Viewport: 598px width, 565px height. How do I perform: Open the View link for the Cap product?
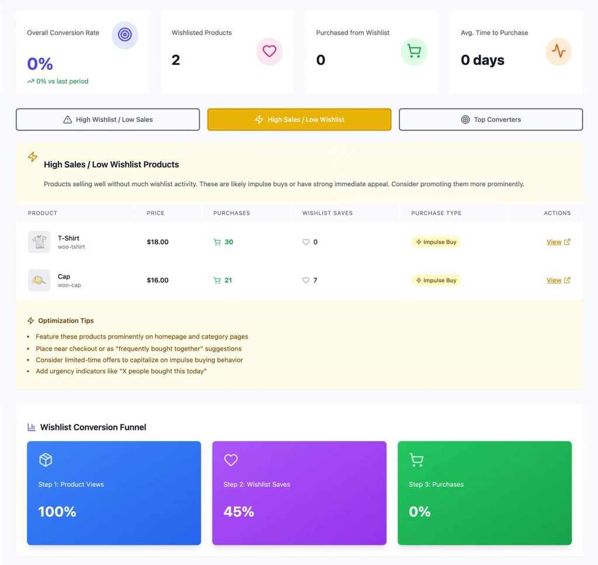554,280
